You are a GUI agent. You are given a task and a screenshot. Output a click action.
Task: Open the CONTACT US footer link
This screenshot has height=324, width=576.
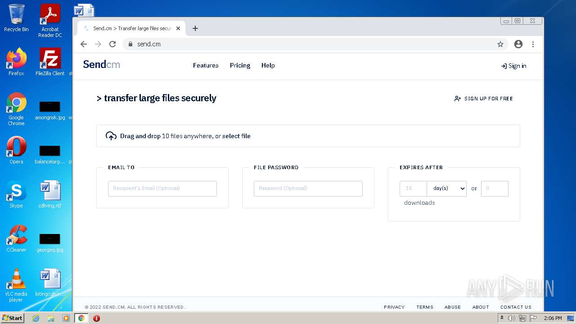pos(516,307)
